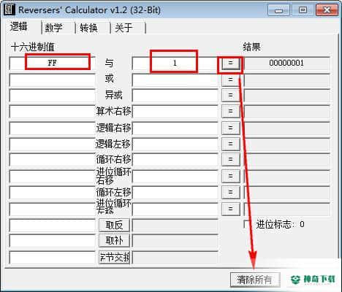This screenshot has height=292, width=342.
Task: Click equals button for 循环左移 row
Action: coord(230,192)
